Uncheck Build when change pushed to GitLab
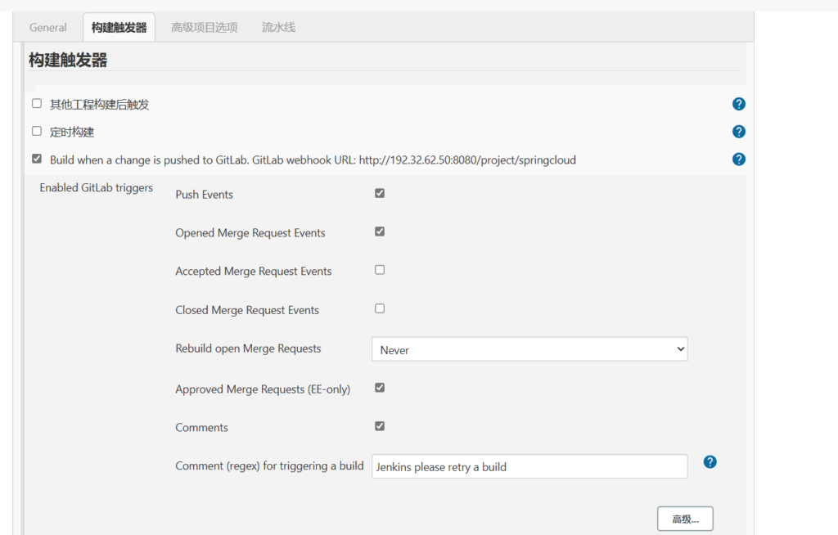This screenshot has height=535, width=838. [37, 159]
